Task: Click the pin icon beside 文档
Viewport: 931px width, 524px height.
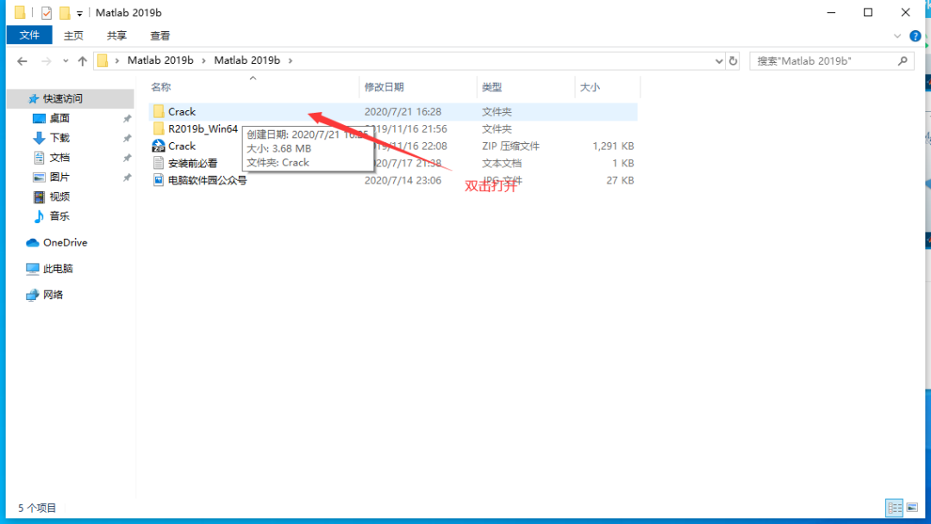Action: point(127,158)
